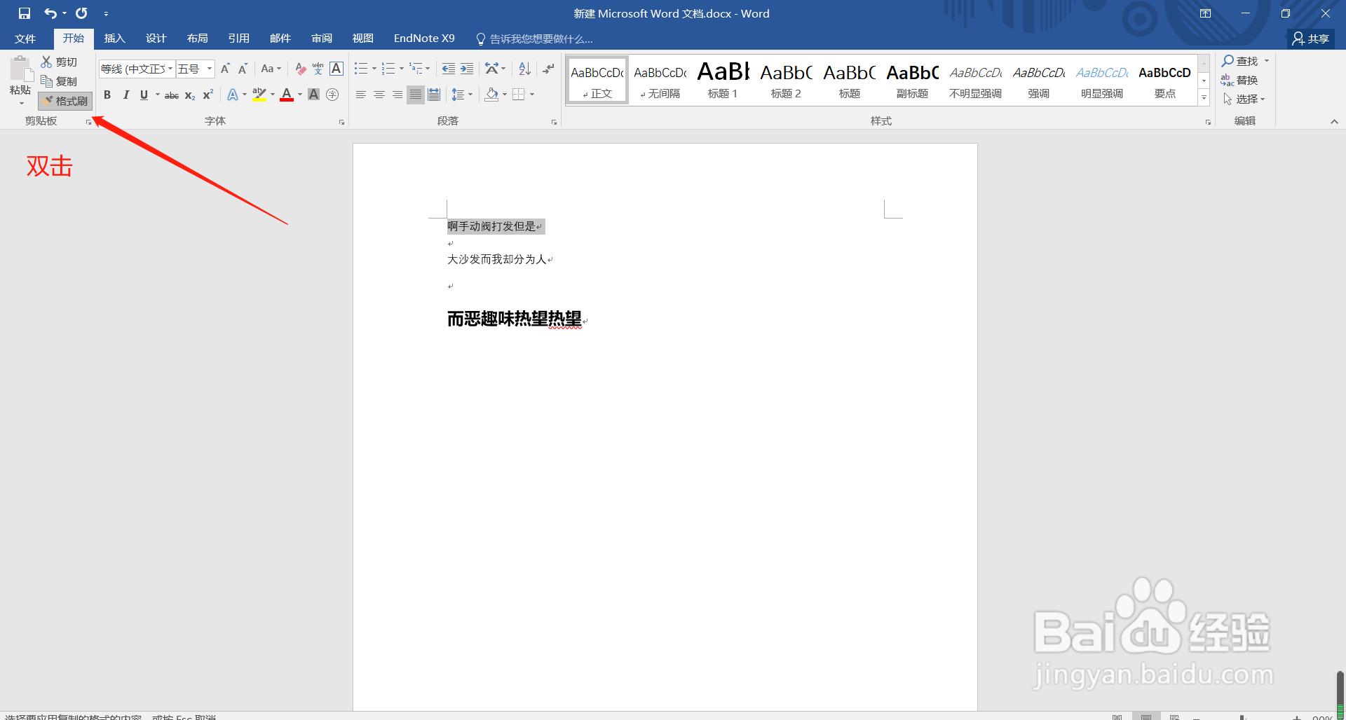
Task: Increase font size with the grow font icon
Action: [225, 69]
